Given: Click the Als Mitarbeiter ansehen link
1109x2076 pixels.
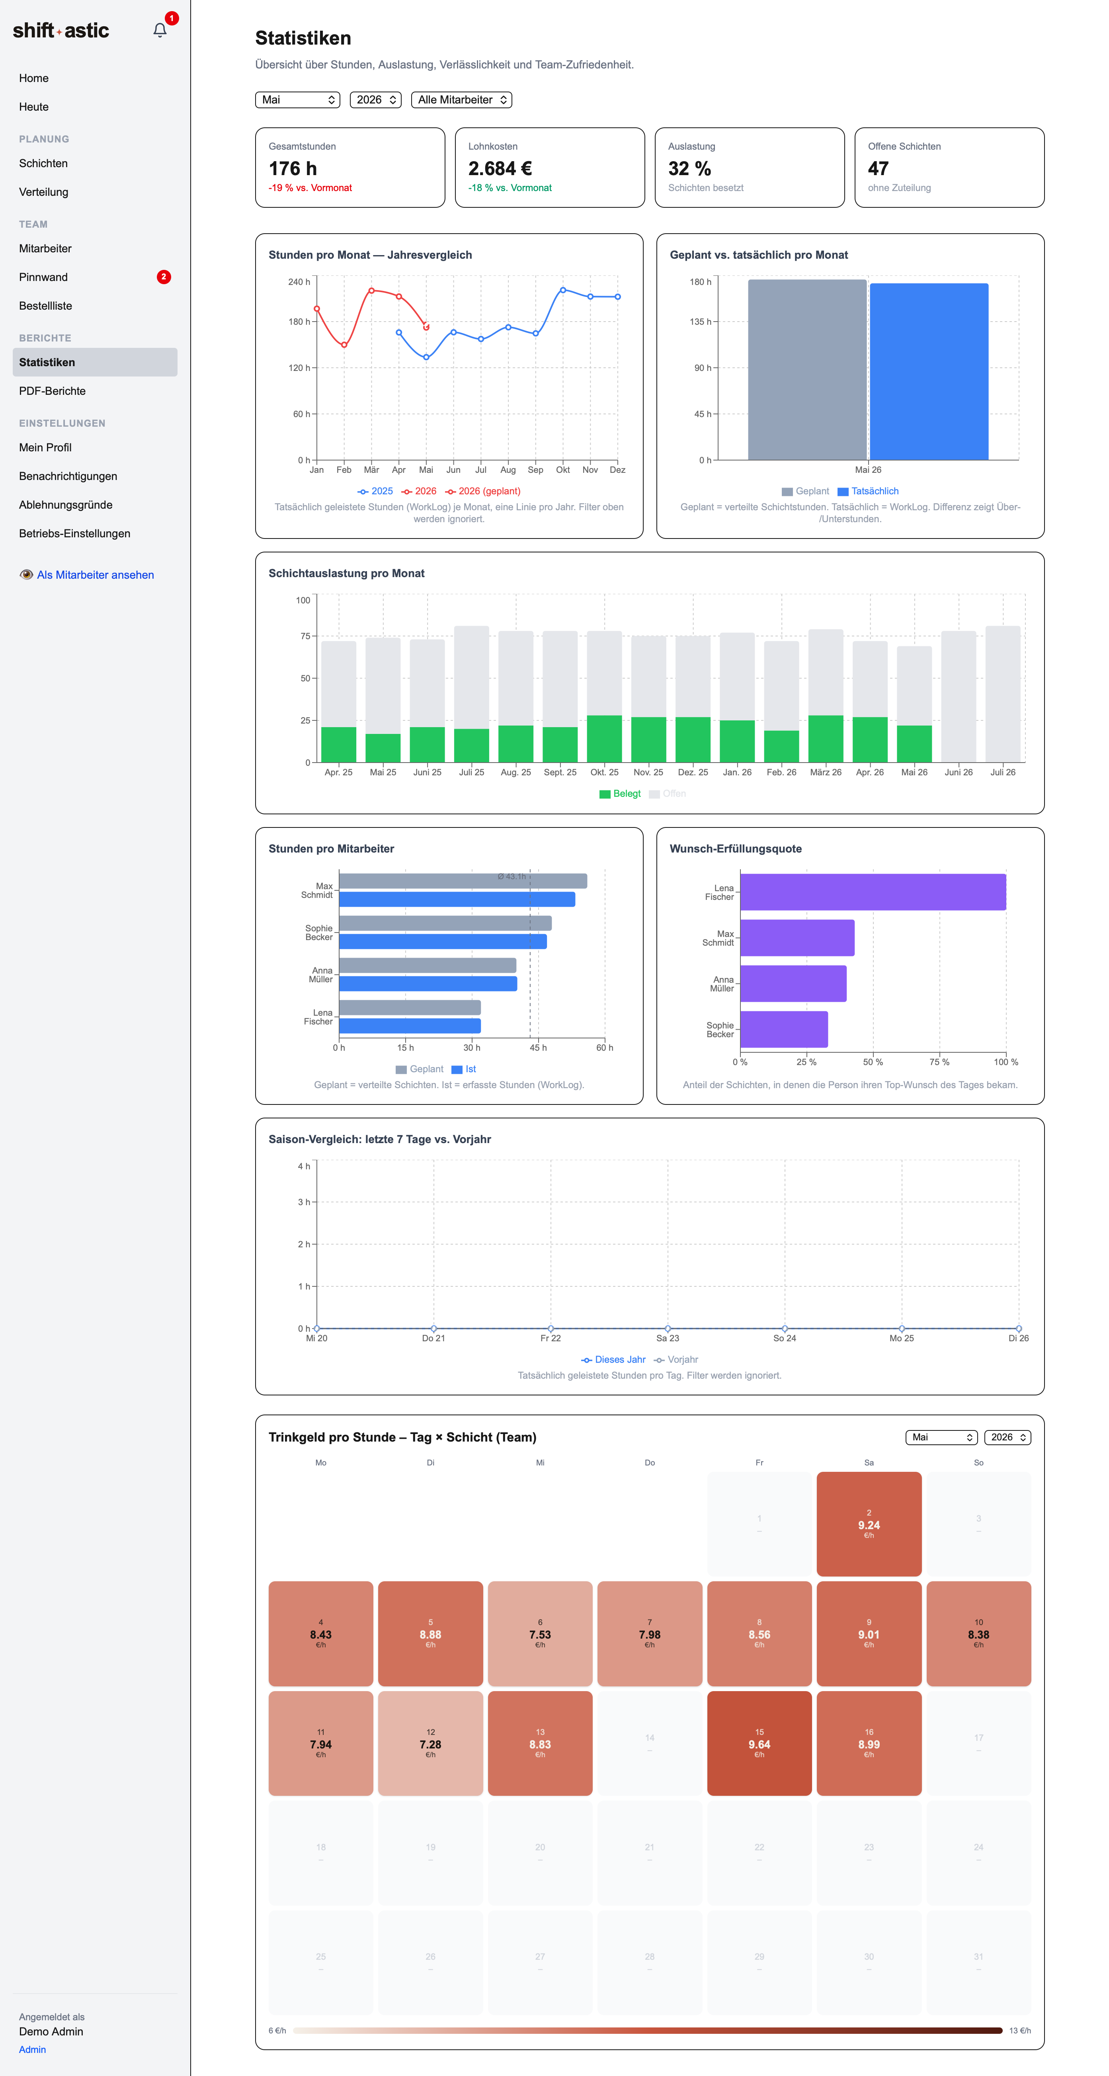Looking at the screenshot, I should tap(95, 575).
